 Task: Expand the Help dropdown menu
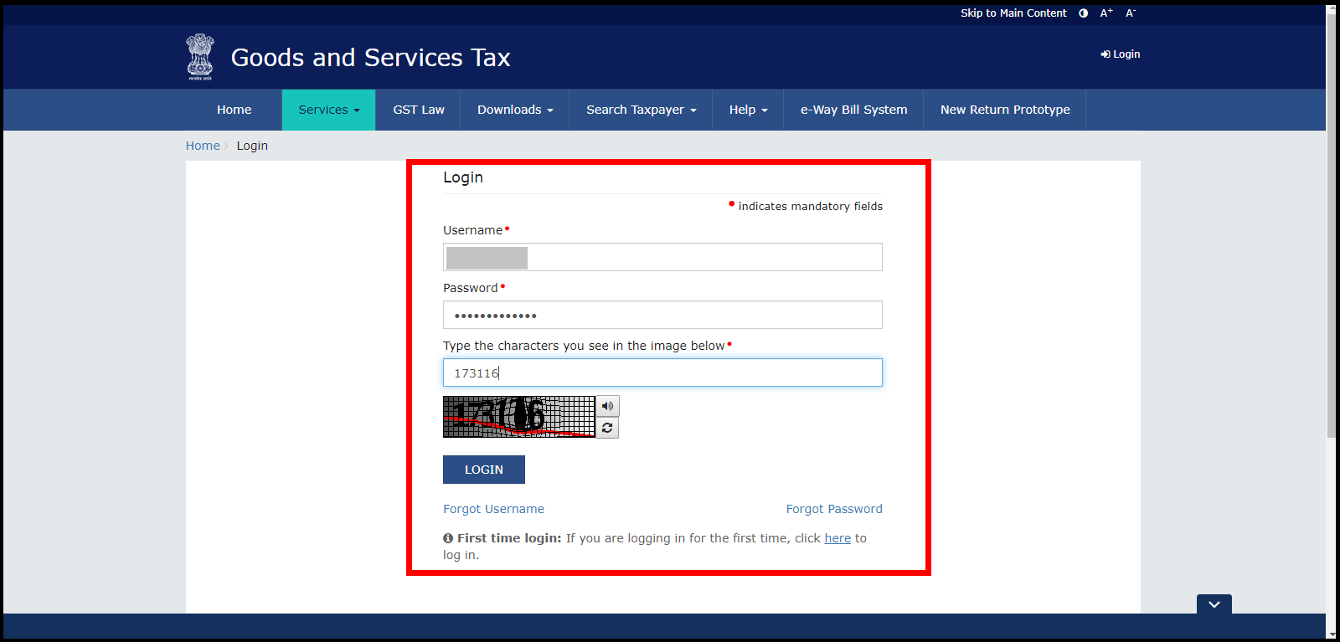(748, 110)
